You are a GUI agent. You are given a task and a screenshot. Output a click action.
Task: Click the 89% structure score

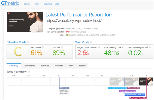pyautogui.click(x=59, y=53)
